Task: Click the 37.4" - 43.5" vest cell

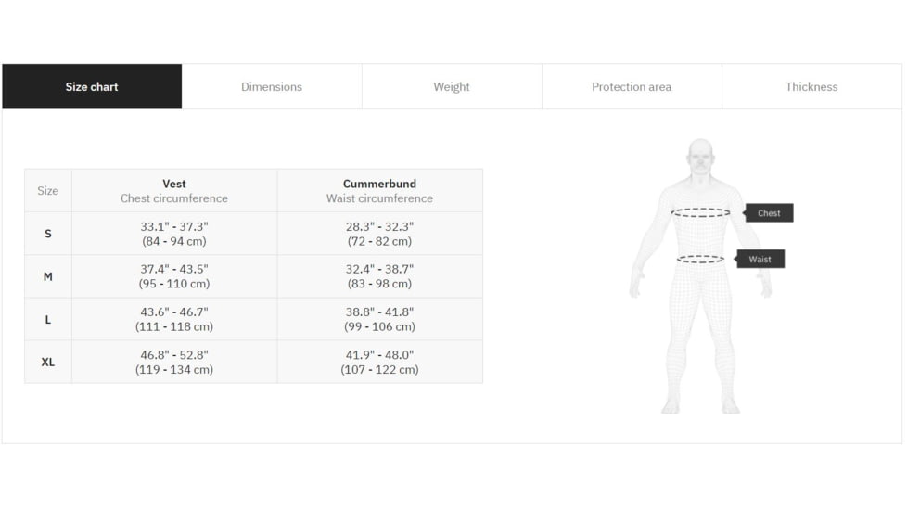Action: click(x=174, y=276)
